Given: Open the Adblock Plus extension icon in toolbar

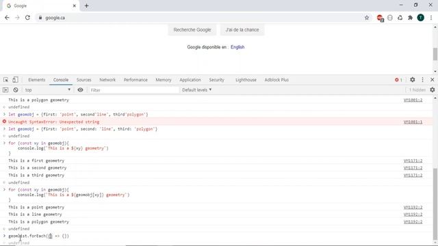Looking at the screenshot, I should tap(380, 18).
